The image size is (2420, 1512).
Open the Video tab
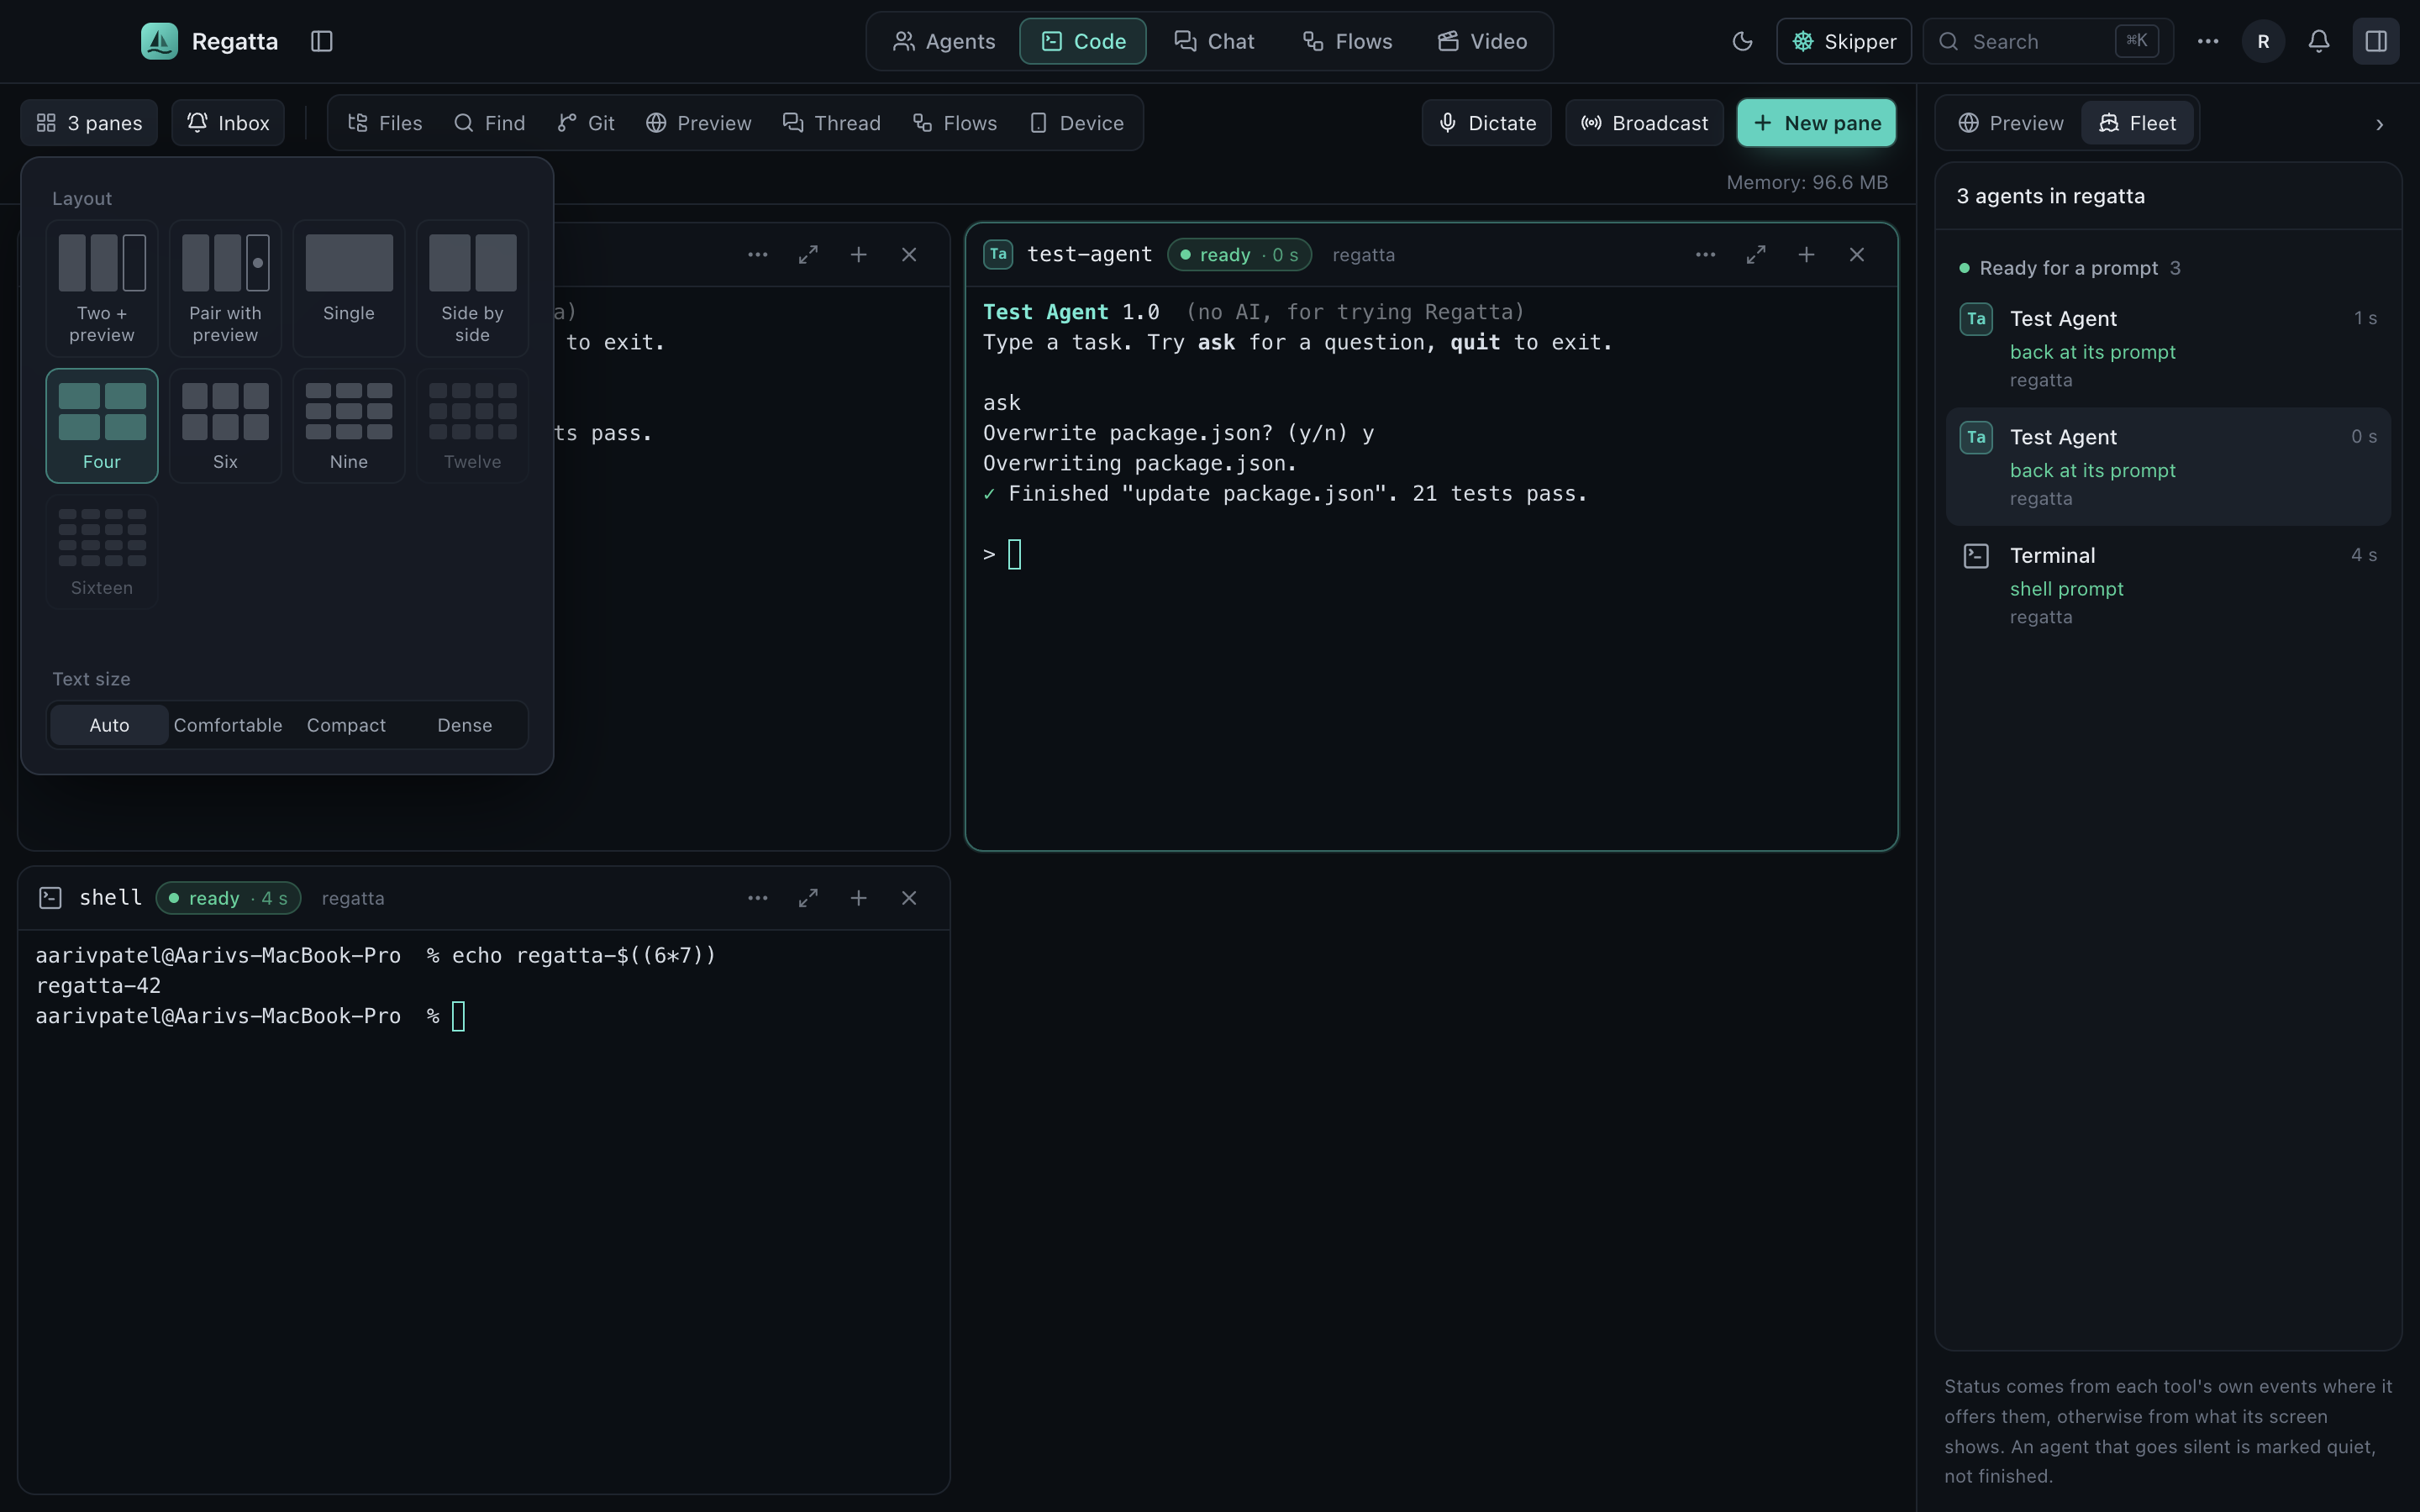tap(1482, 41)
